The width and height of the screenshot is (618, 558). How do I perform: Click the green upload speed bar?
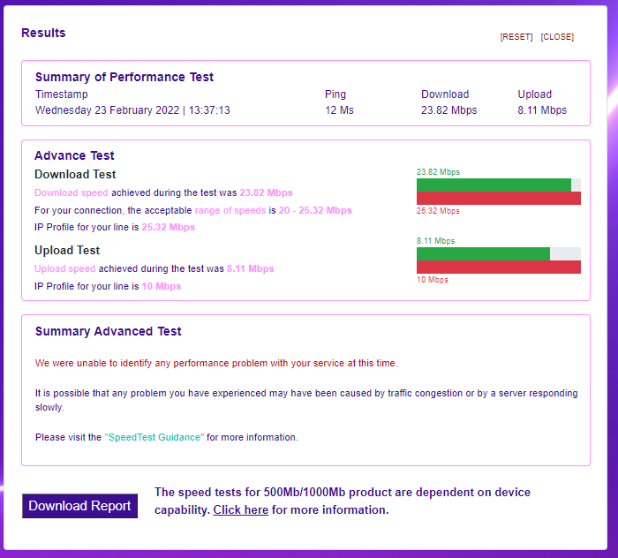click(x=483, y=253)
